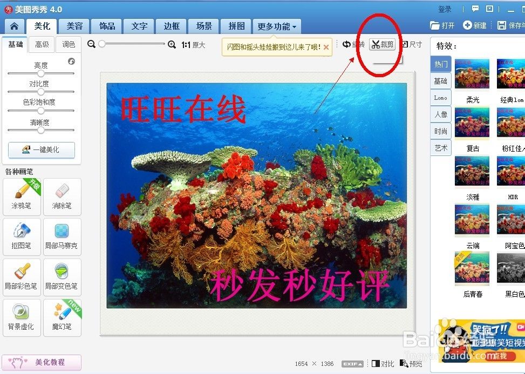Choose the 局部马赛克 local mosaic tool

coord(62,237)
